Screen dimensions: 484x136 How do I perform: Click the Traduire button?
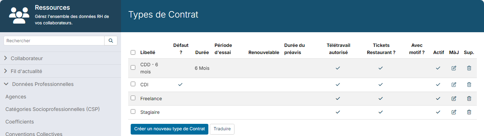[x=222, y=129]
